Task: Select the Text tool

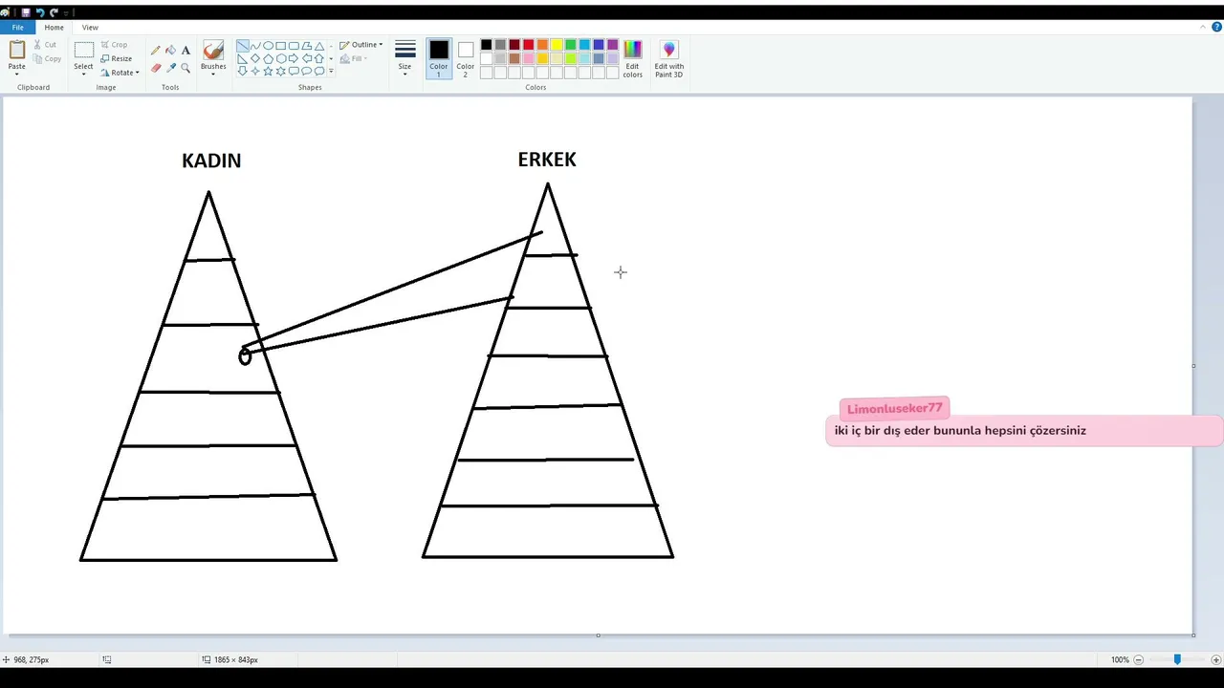Action: (186, 51)
